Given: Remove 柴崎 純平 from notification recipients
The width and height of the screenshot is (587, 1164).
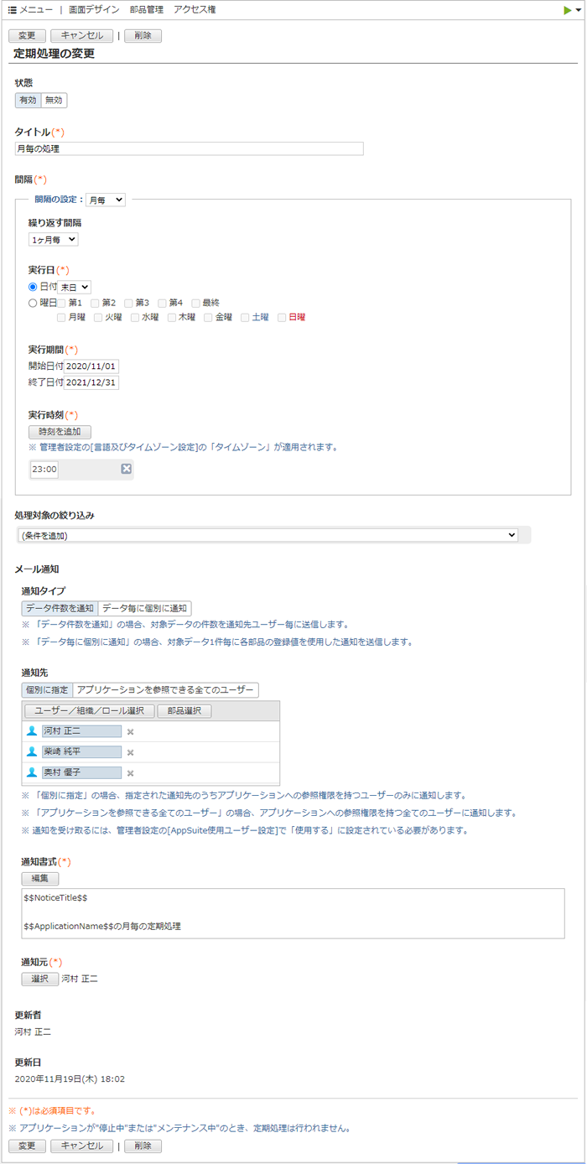Looking at the screenshot, I should [130, 752].
